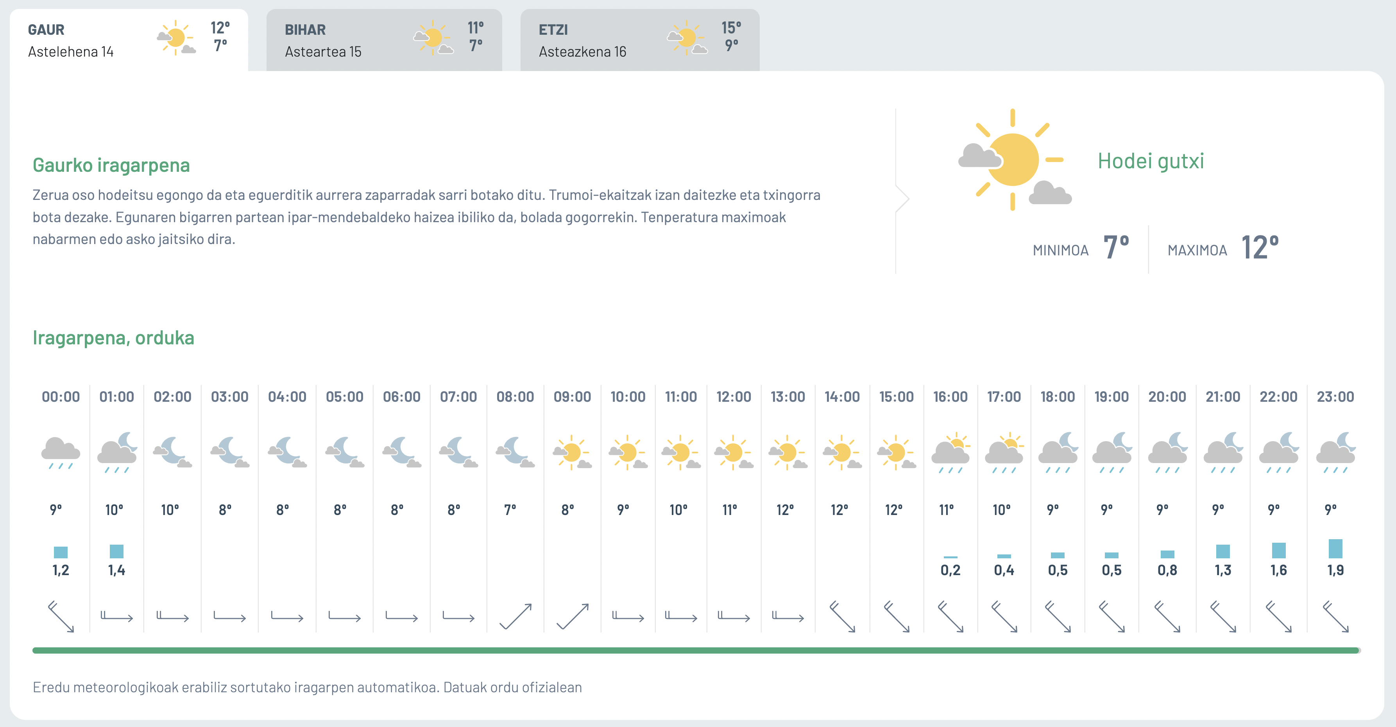
Task: Click the wind arrow at 14:00
Action: tap(842, 617)
